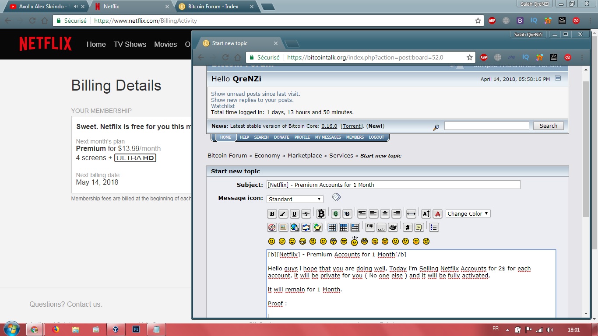
Task: Insert a hyperlink with globe icon
Action: point(295,227)
